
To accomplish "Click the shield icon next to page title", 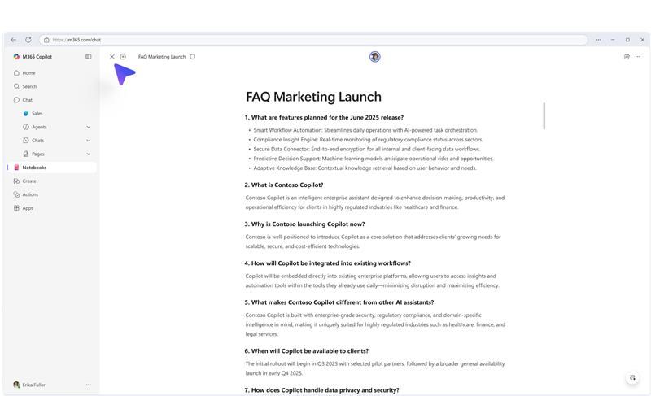I will [x=193, y=57].
